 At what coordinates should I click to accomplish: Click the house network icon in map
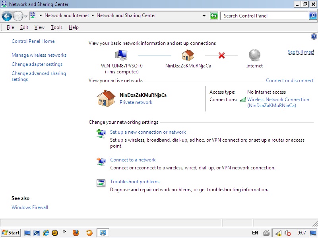[188, 55]
